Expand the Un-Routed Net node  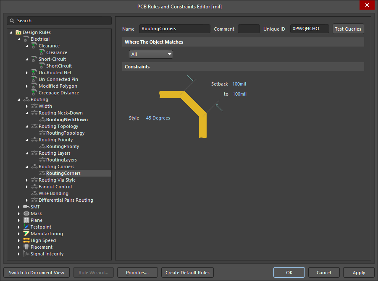coord(27,73)
